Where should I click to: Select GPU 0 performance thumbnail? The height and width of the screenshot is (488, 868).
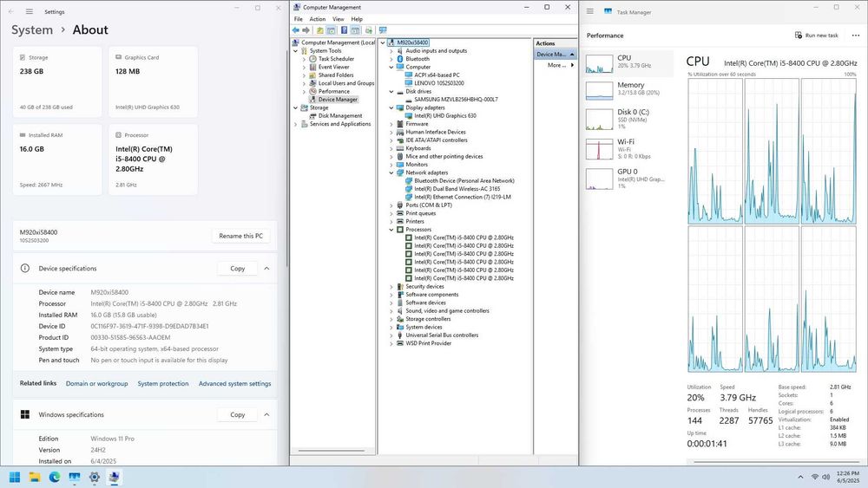click(x=600, y=179)
